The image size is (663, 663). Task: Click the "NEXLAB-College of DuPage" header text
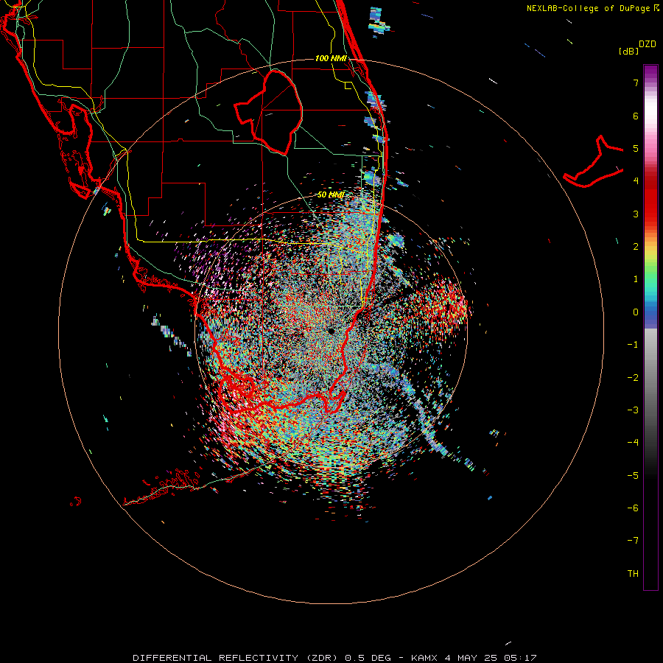coord(589,8)
